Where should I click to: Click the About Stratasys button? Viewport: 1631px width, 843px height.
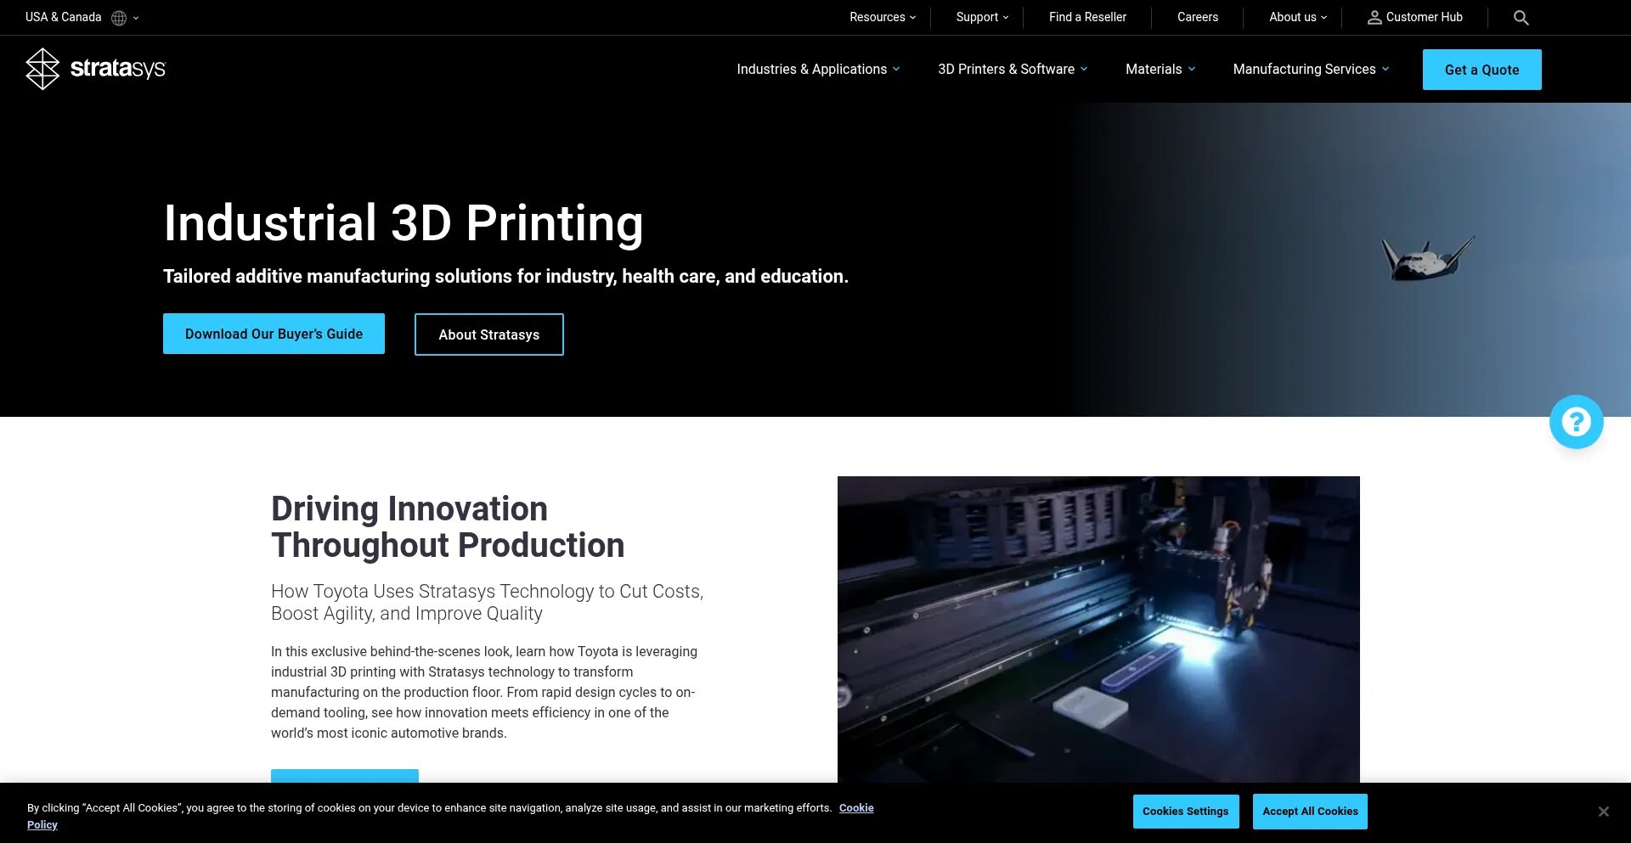coord(488,334)
